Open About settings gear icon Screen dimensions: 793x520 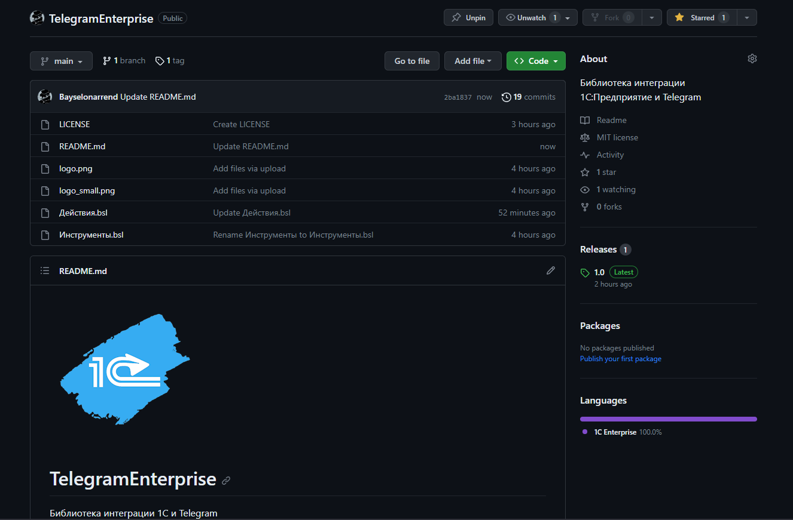[752, 59]
